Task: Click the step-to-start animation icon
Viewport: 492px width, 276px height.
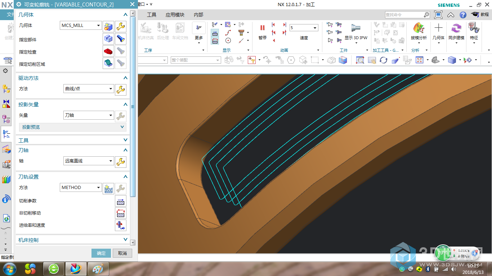Action: pos(273,25)
